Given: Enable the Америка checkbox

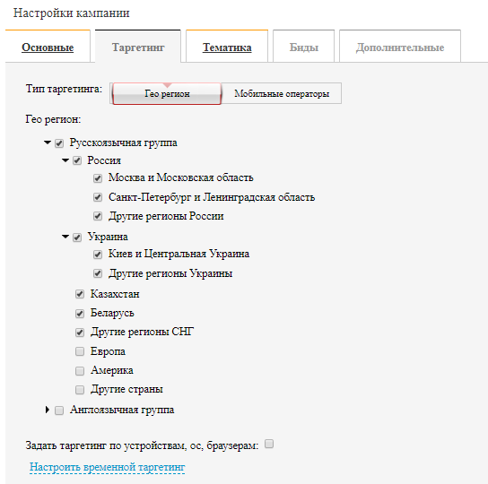Looking at the screenshot, I should [80, 371].
